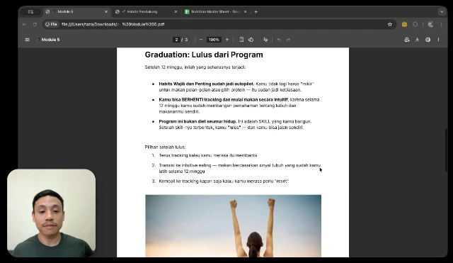Viewport: 453px width, 263px height.
Task: Close the Module 5 tab
Action: pyautogui.click(x=106, y=12)
